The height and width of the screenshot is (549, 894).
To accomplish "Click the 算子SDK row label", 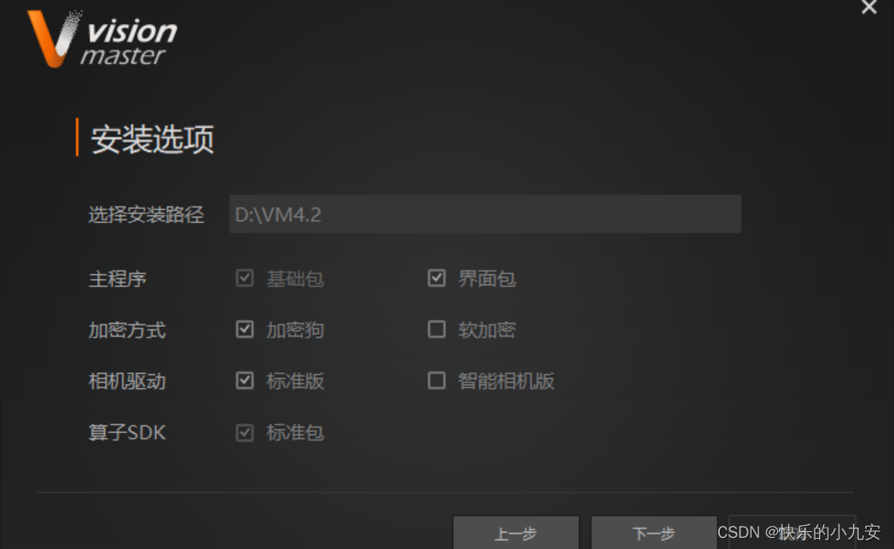I will (x=127, y=433).
